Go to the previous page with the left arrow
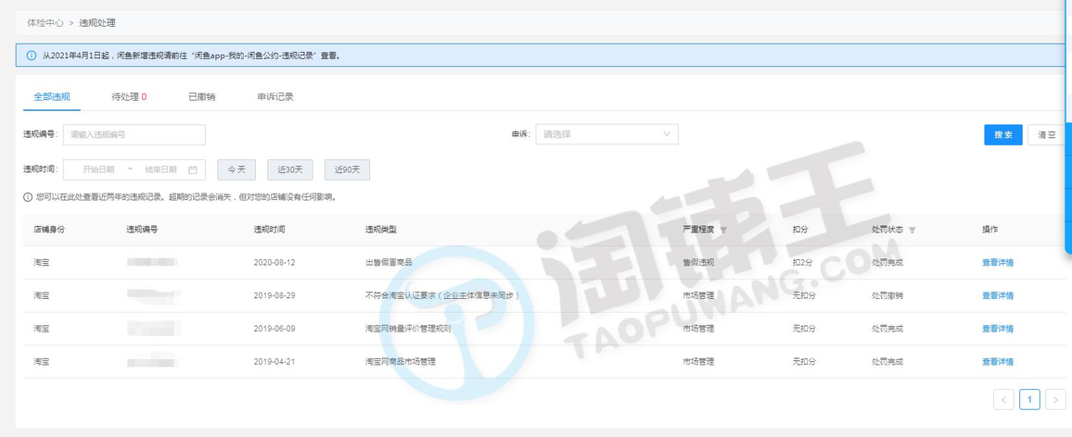The image size is (1072, 437). (1003, 399)
